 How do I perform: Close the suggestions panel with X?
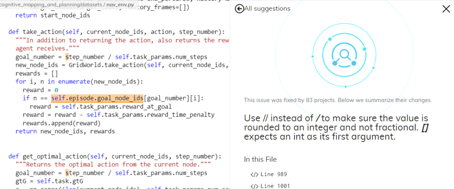point(446,9)
